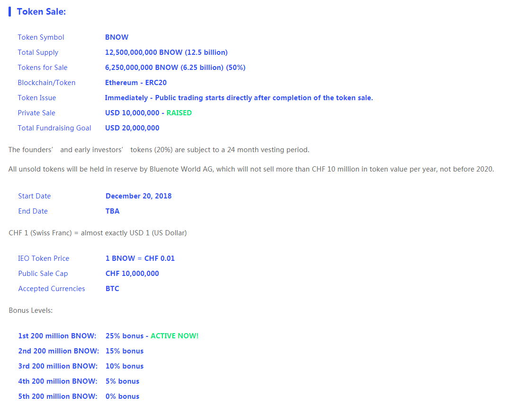Select the Public Sale Cap label
This screenshot has width=509, height=404.
pyautogui.click(x=43, y=274)
